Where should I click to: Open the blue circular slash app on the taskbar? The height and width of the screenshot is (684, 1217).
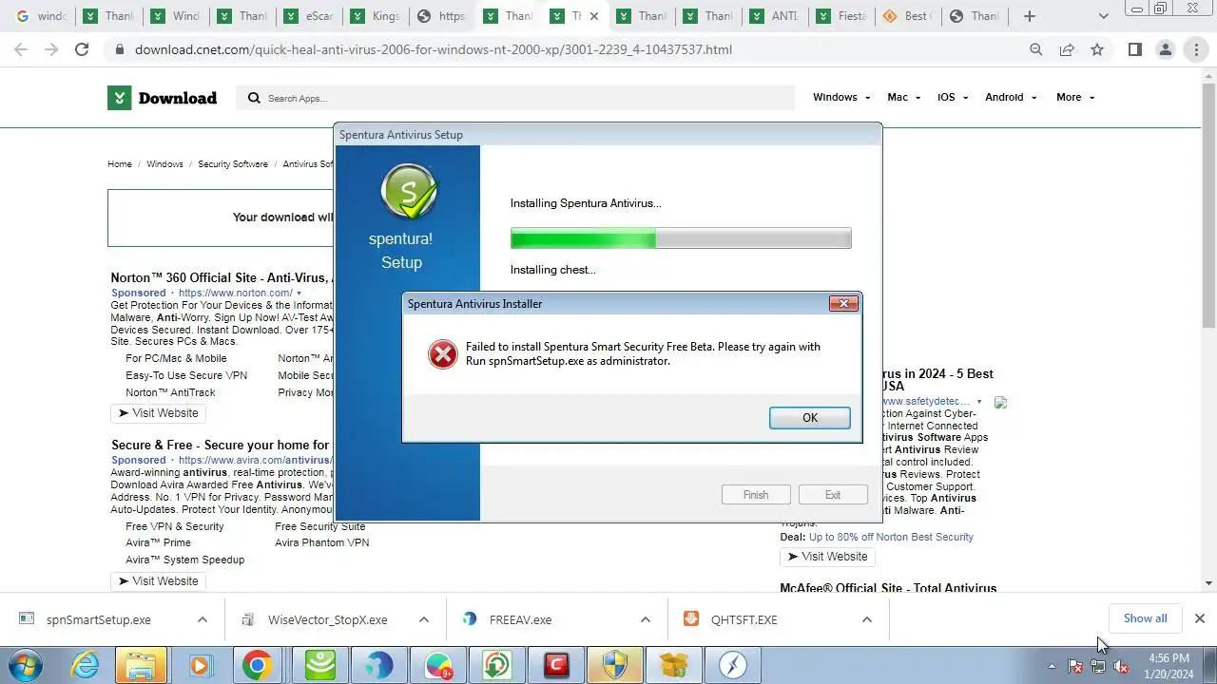tap(733, 665)
